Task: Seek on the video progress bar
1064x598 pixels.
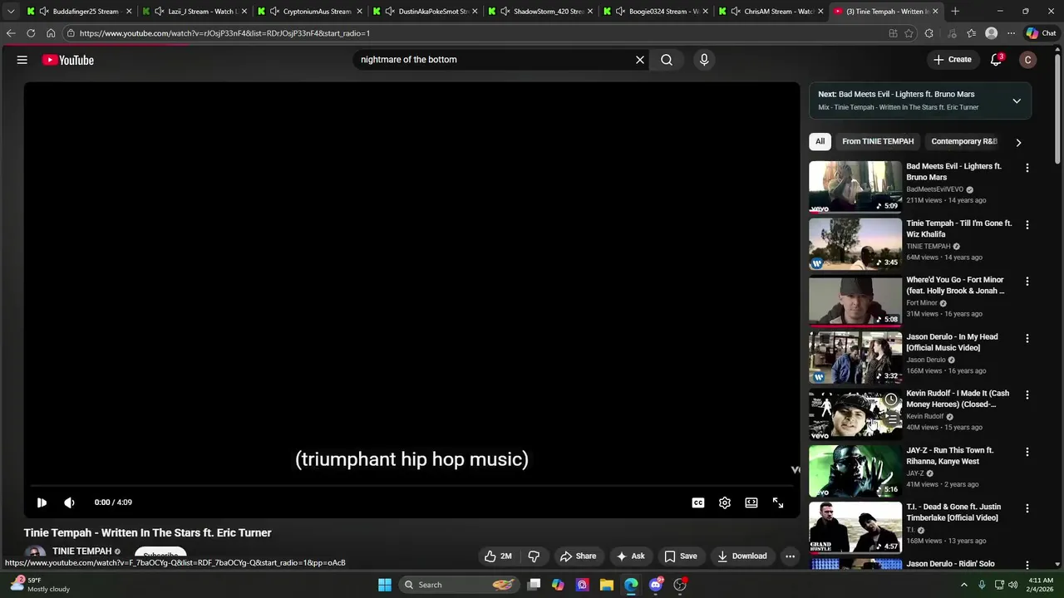Action: point(411,485)
